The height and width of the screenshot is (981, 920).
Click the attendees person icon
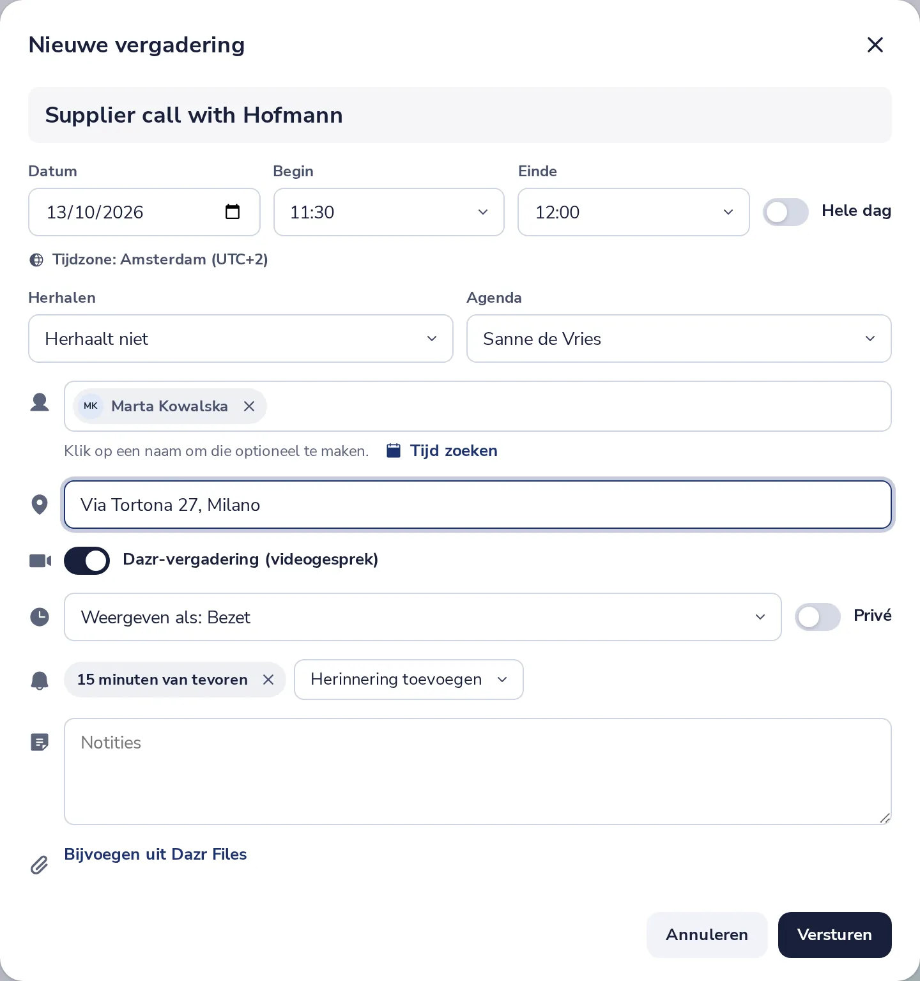[x=40, y=402]
